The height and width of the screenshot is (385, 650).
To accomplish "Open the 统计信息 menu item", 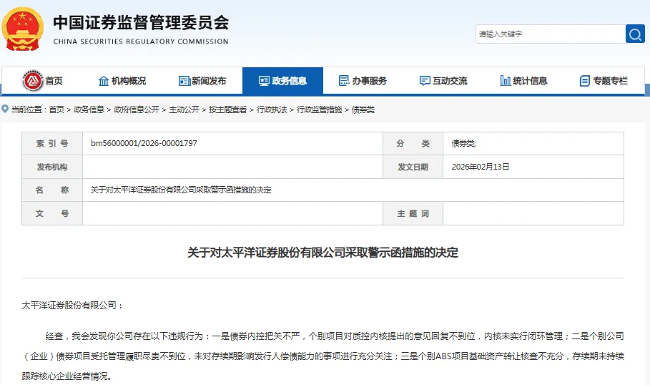I will point(530,81).
